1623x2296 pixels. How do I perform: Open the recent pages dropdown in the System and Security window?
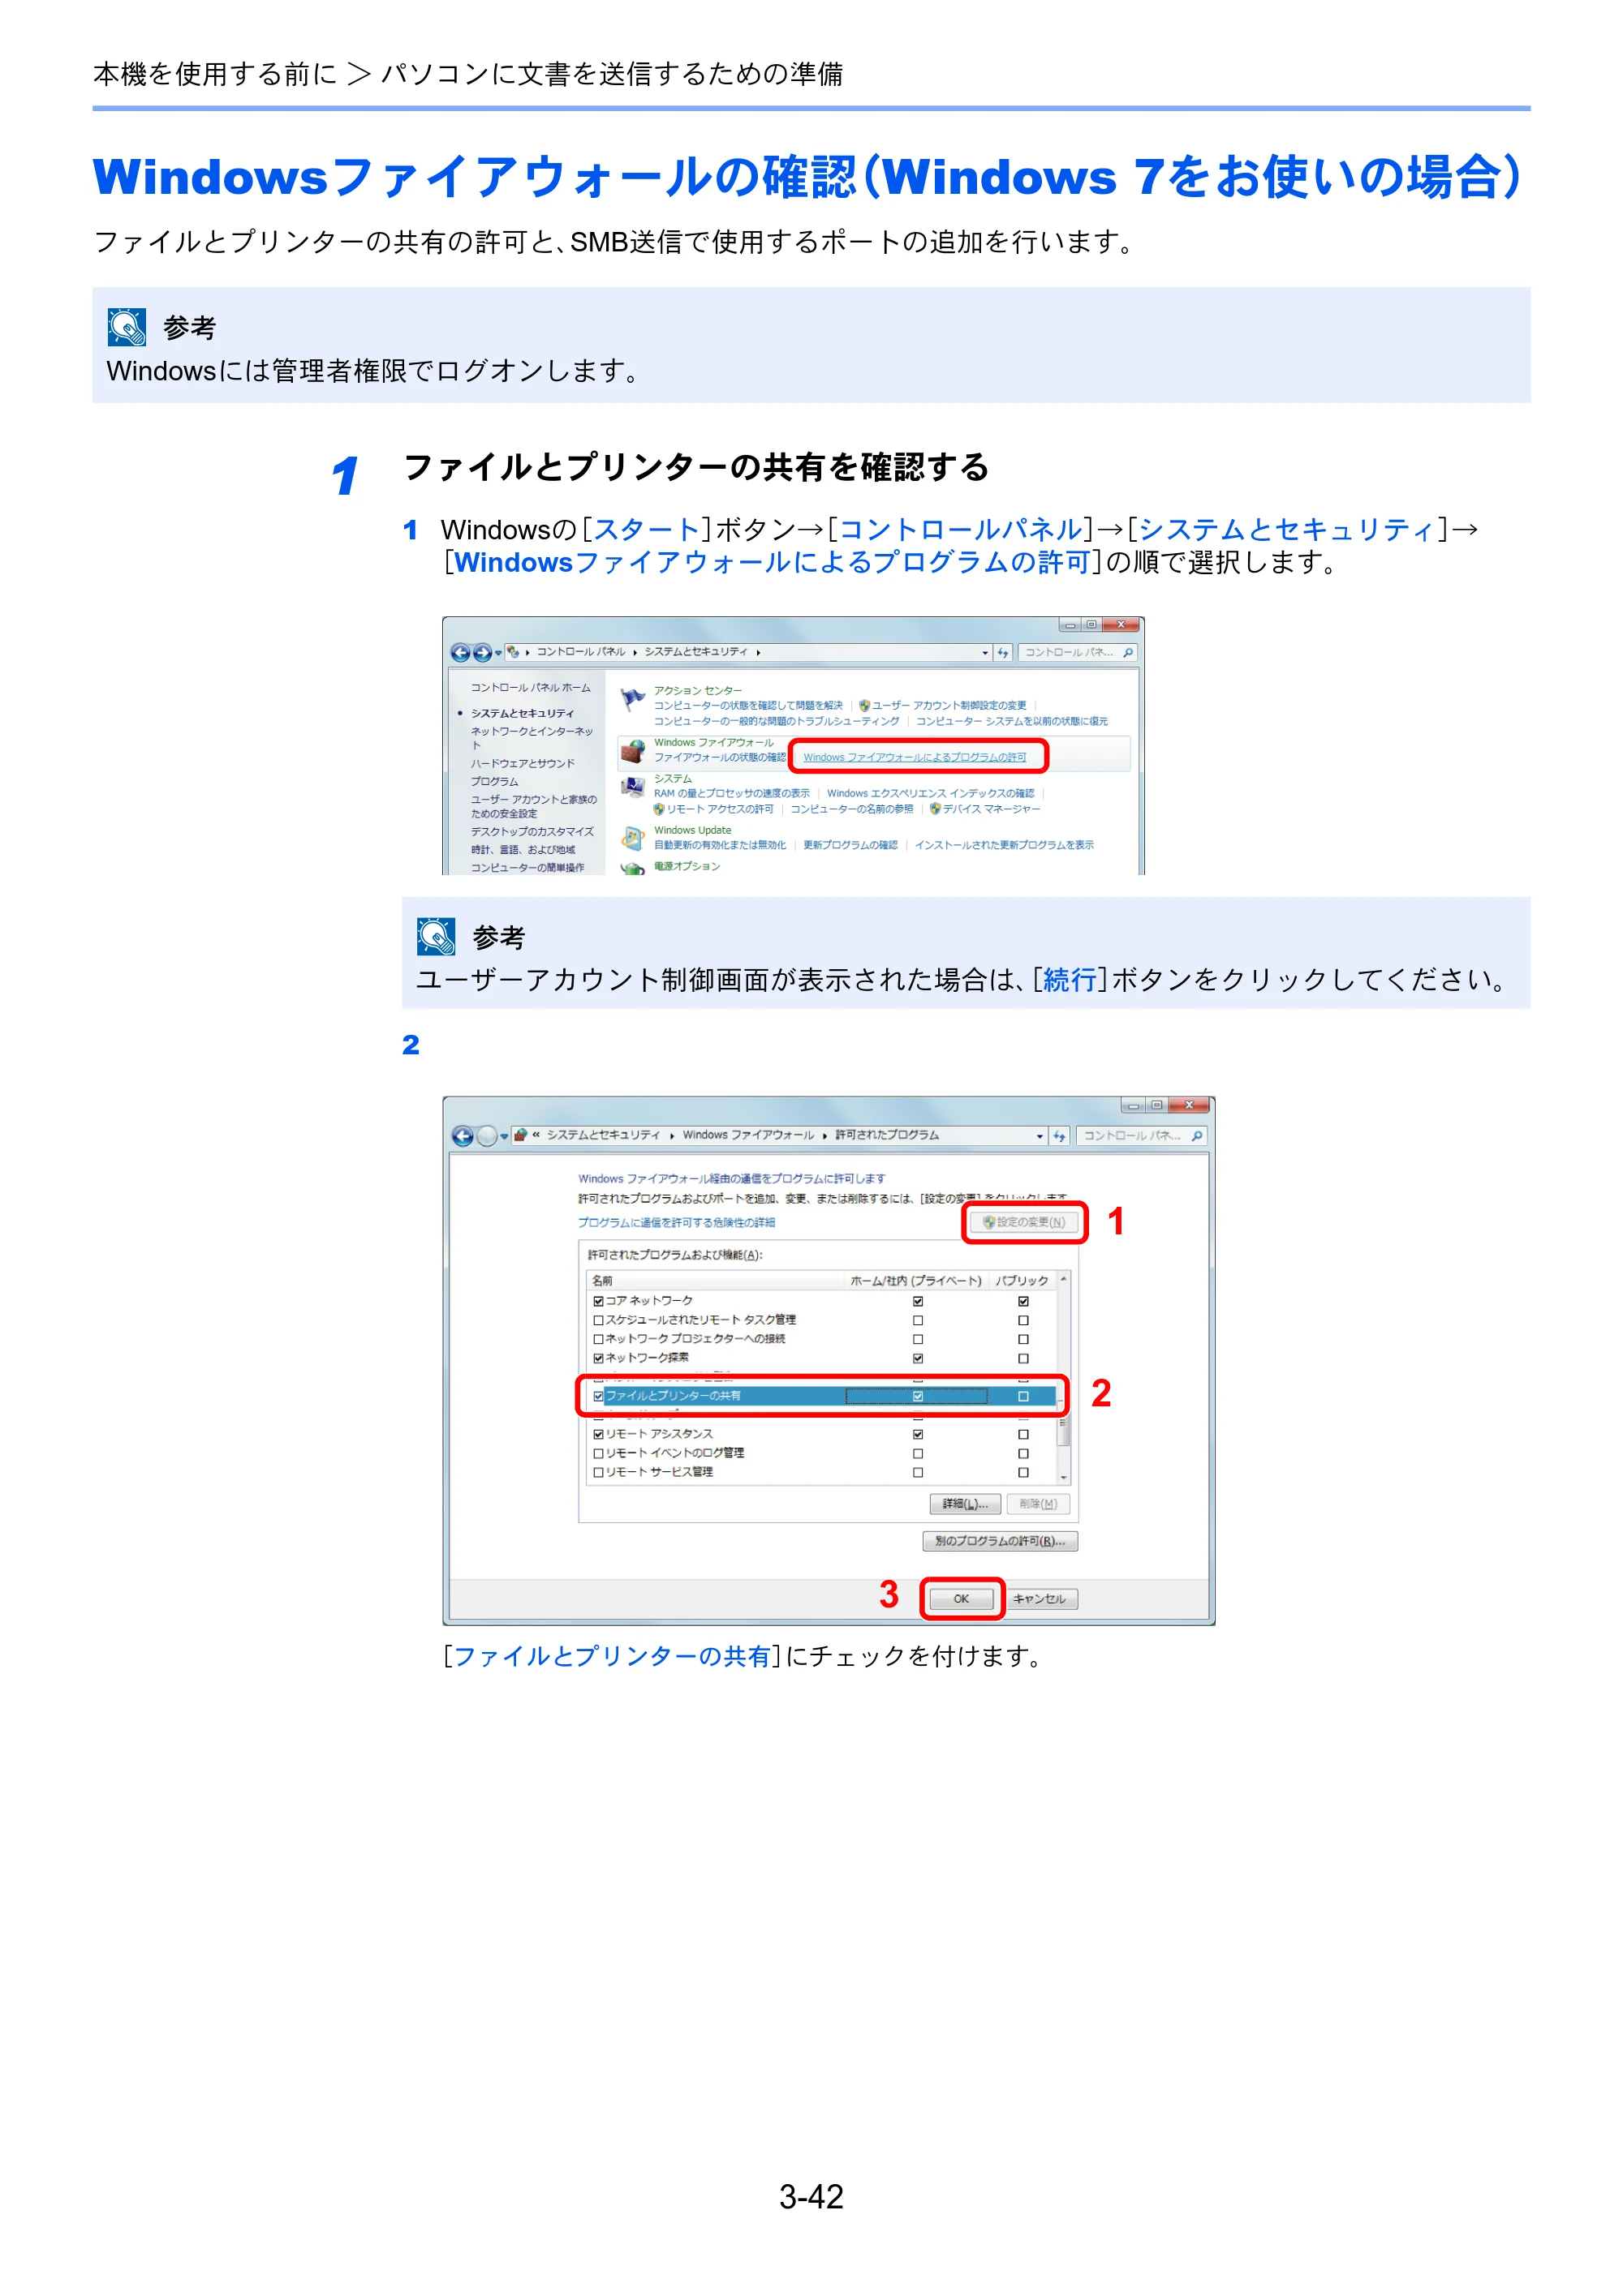[x=498, y=653]
